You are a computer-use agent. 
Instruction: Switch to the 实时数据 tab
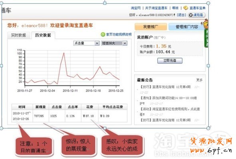click(x=18, y=35)
